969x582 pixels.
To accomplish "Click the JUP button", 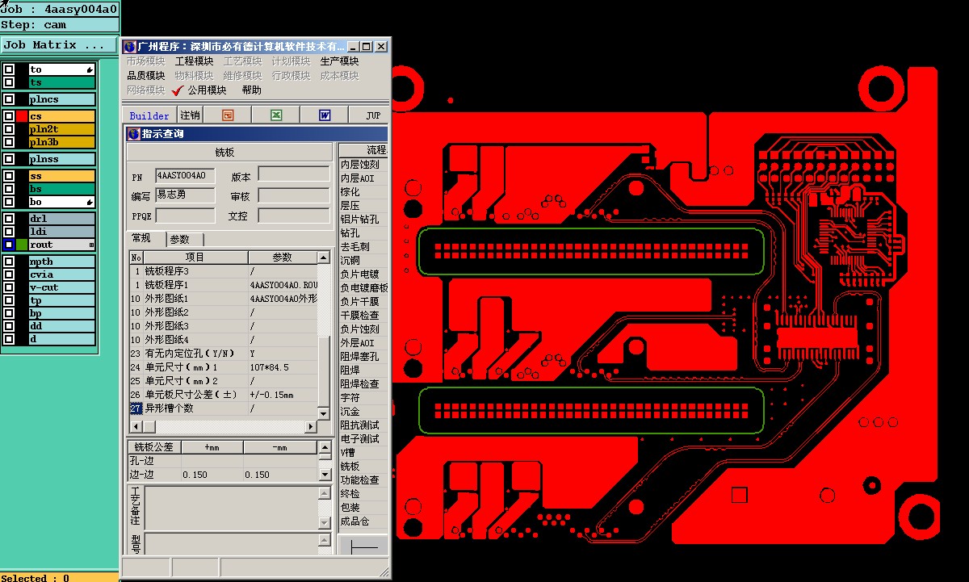I will coord(373,115).
